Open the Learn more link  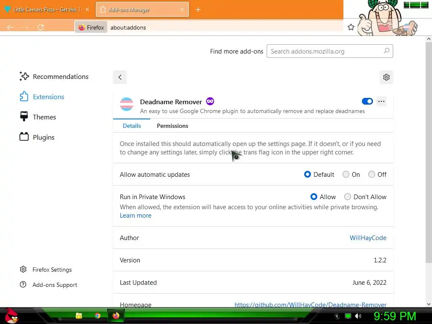click(135, 216)
